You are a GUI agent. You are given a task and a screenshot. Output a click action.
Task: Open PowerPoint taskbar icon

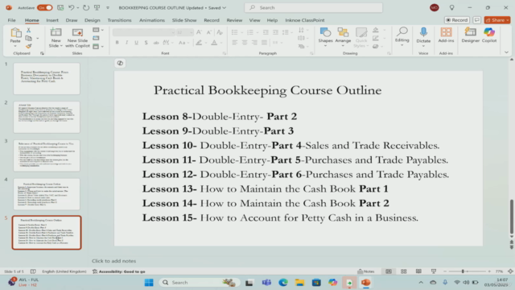point(366,283)
